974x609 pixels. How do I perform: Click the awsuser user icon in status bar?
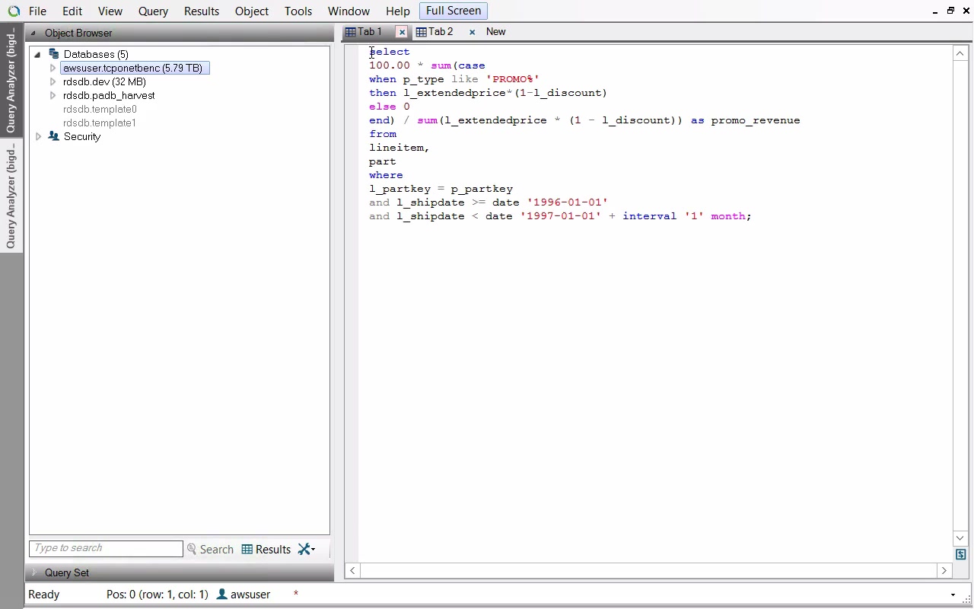tap(222, 594)
